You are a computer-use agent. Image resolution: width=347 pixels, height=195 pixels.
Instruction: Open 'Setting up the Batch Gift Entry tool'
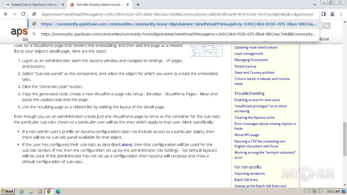(260, 186)
